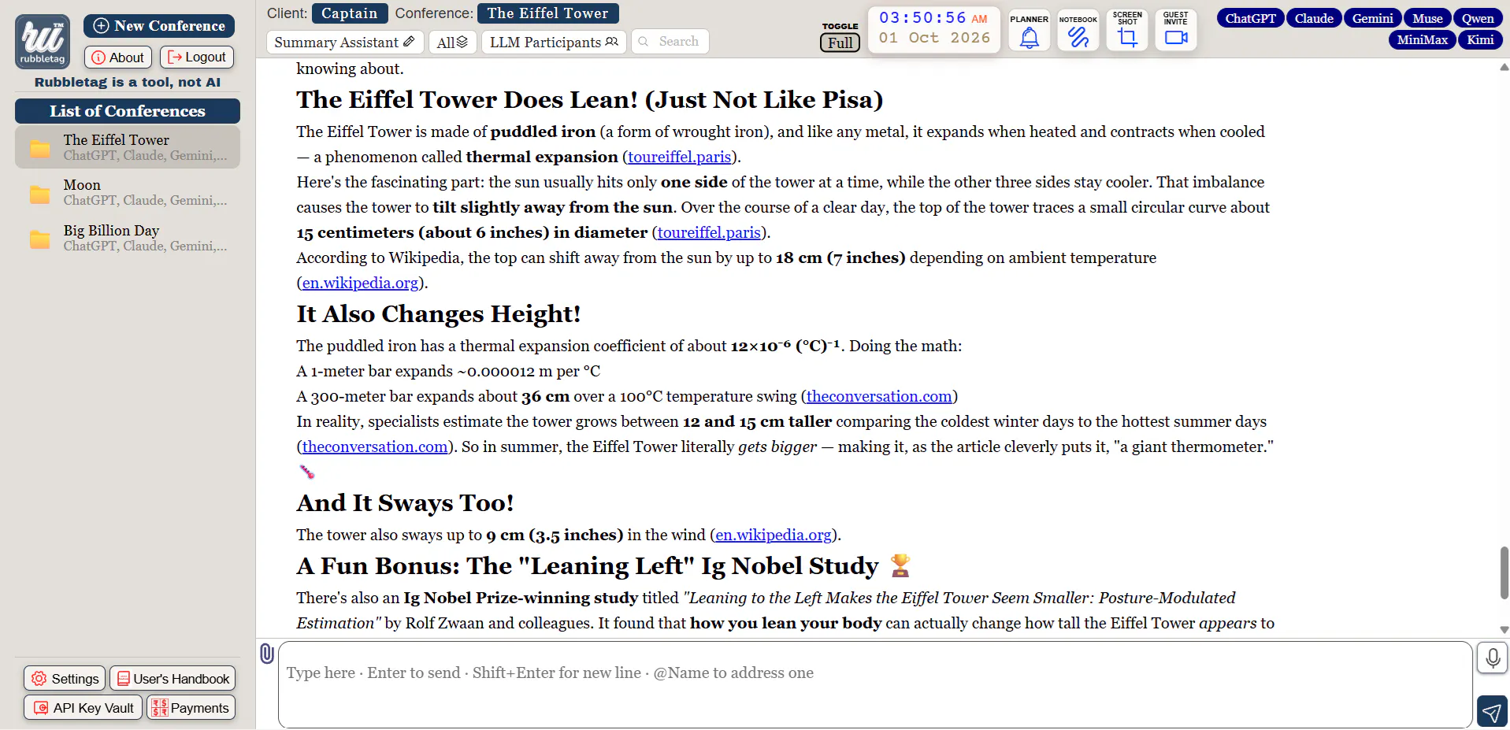Open en.wikipedia.org link under ambient temperature
Viewport: 1510px width, 730px height.
point(360,283)
